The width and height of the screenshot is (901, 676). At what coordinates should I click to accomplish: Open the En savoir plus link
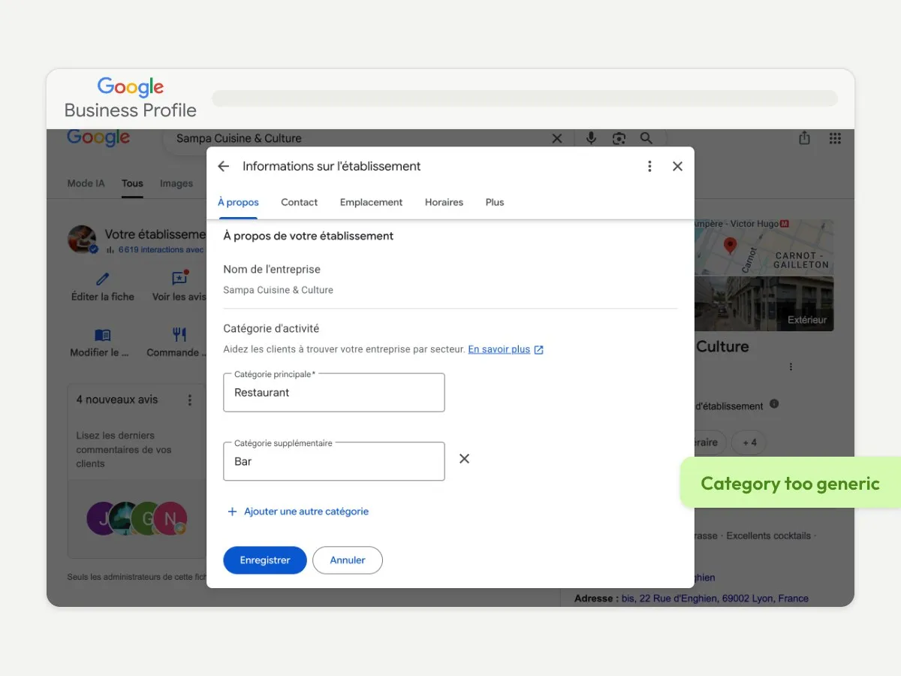coord(499,350)
